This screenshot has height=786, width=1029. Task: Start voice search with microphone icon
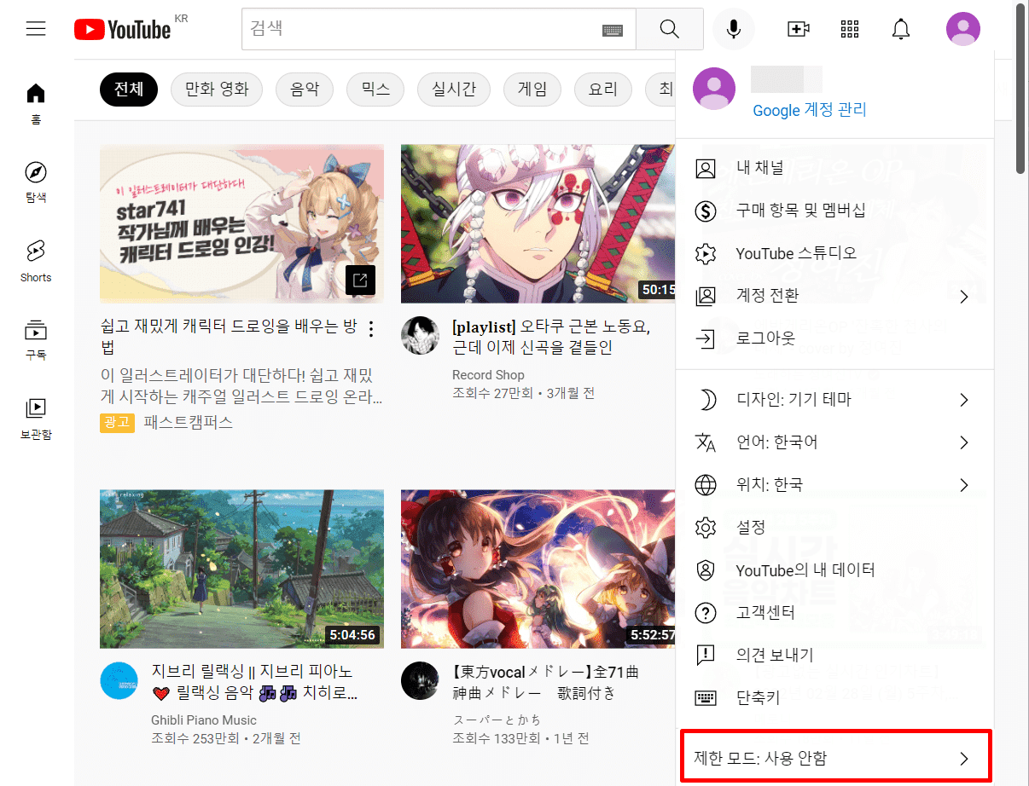(734, 30)
